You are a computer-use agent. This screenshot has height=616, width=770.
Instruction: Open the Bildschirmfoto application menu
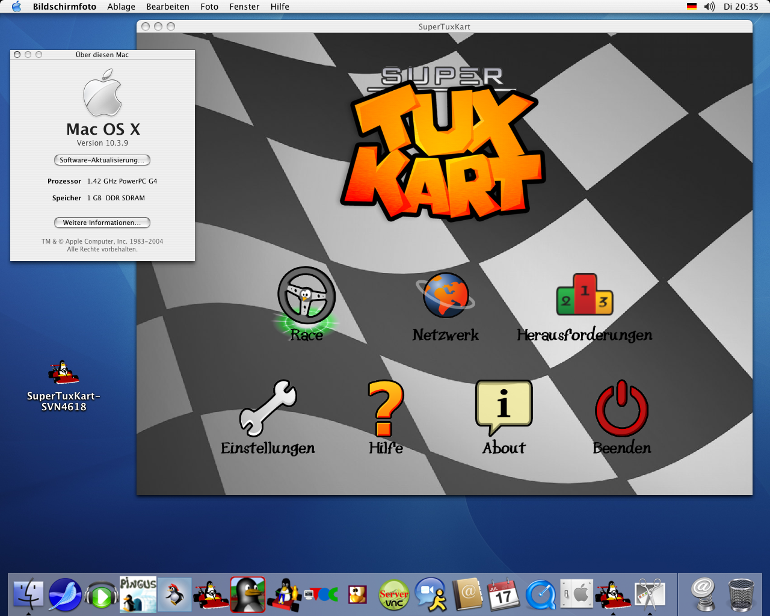pyautogui.click(x=64, y=7)
